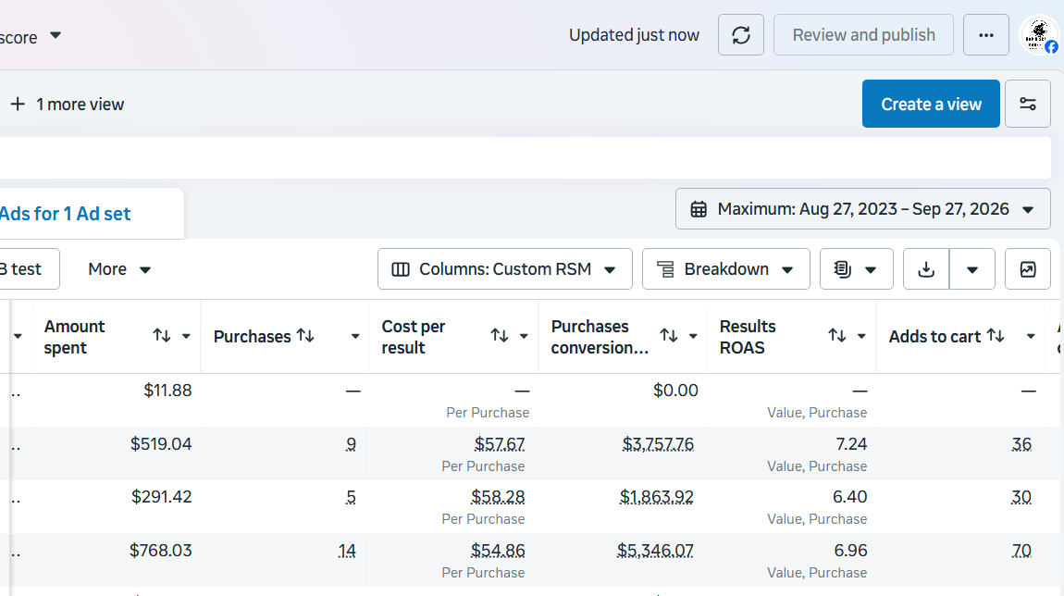This screenshot has width=1064, height=596.
Task: Add 1 more view with plus icon
Action: [x=18, y=104]
